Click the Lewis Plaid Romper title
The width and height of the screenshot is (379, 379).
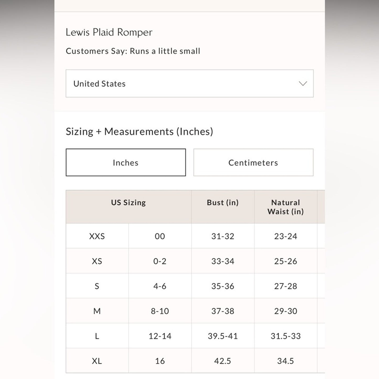[x=109, y=32]
